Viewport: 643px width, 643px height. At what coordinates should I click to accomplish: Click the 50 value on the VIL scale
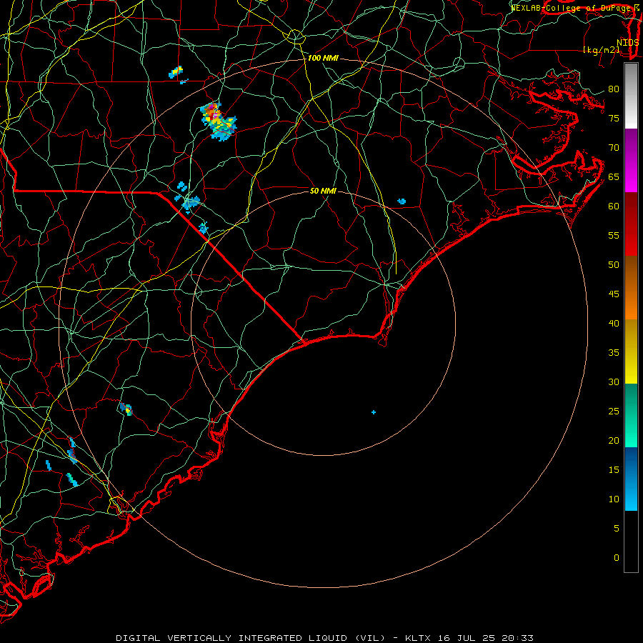point(614,265)
